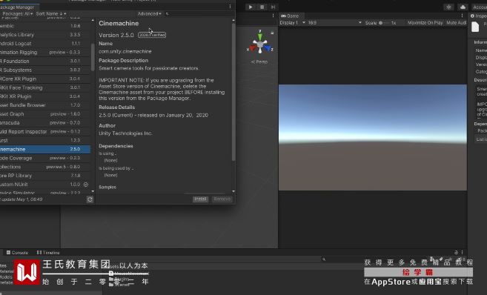This screenshot has width=487, height=295.
Task: Advance one frame with the Step button
Action: tap(273, 7)
